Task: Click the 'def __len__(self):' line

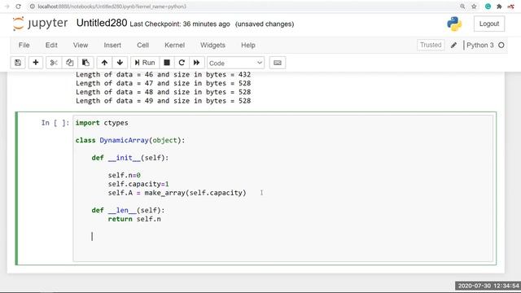Action: tap(128, 210)
